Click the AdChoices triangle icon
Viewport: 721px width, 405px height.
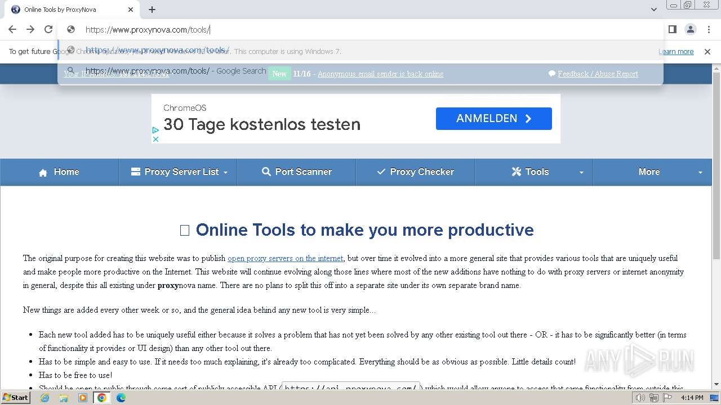point(155,130)
